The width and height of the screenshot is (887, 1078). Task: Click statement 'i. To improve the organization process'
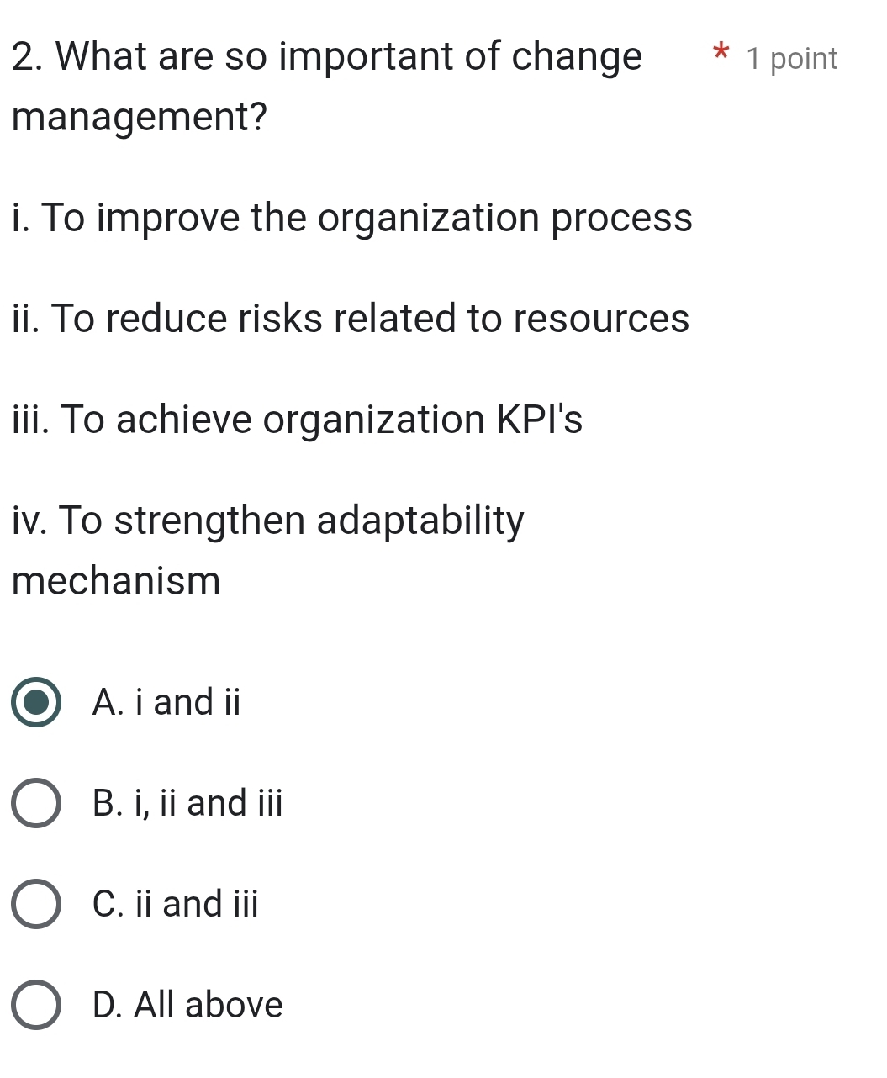(352, 218)
